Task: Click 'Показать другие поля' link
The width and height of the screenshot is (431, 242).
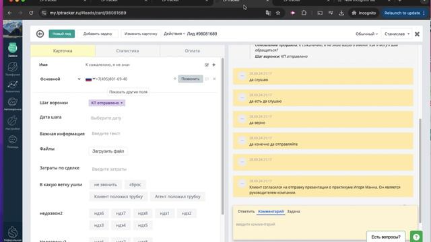Action: [x=128, y=92]
